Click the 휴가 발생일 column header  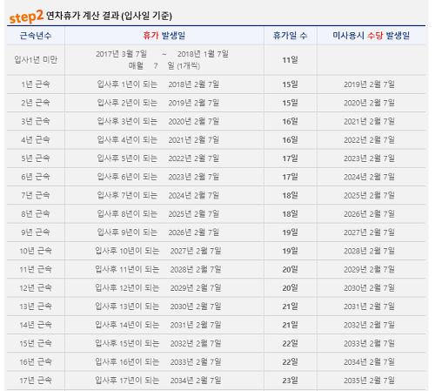pyautogui.click(x=164, y=36)
